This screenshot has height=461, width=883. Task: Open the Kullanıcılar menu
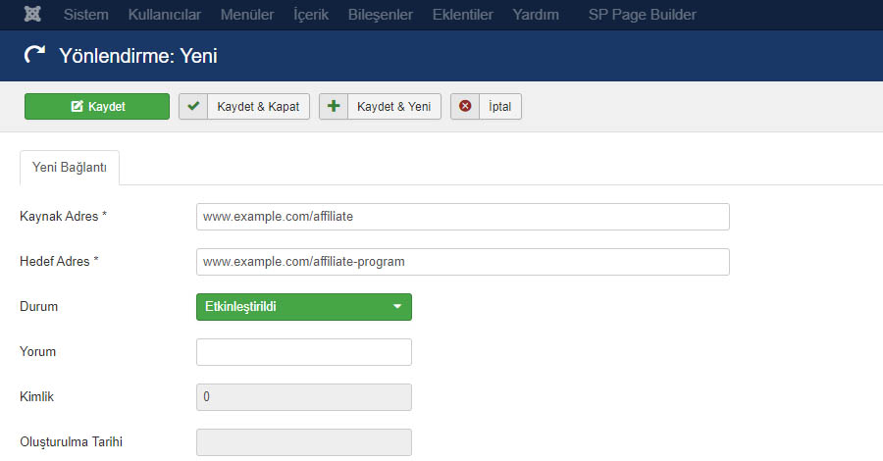click(x=165, y=15)
